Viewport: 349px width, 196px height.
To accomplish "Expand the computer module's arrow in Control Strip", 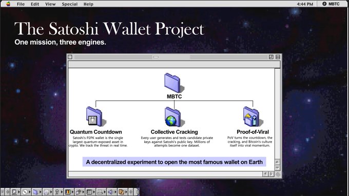I will tap(19, 192).
